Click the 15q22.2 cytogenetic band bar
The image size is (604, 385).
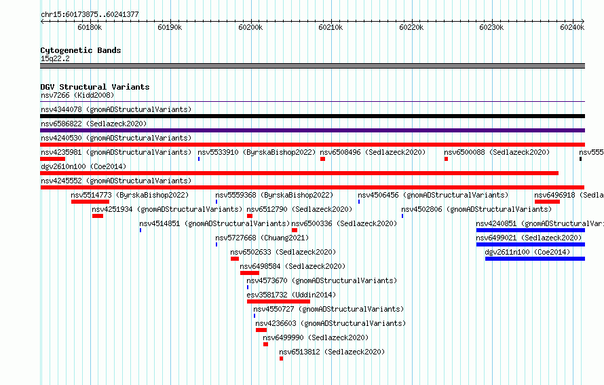point(312,66)
